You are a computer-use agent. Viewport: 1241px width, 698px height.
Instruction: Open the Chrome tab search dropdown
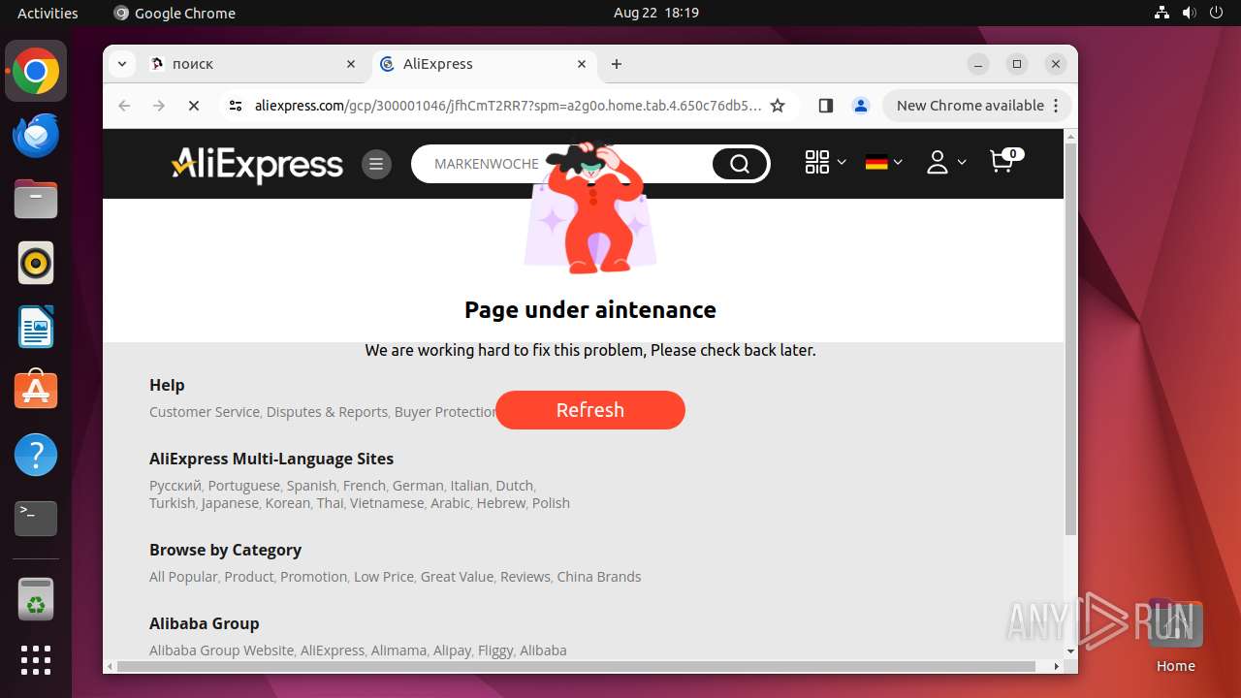coord(122,64)
